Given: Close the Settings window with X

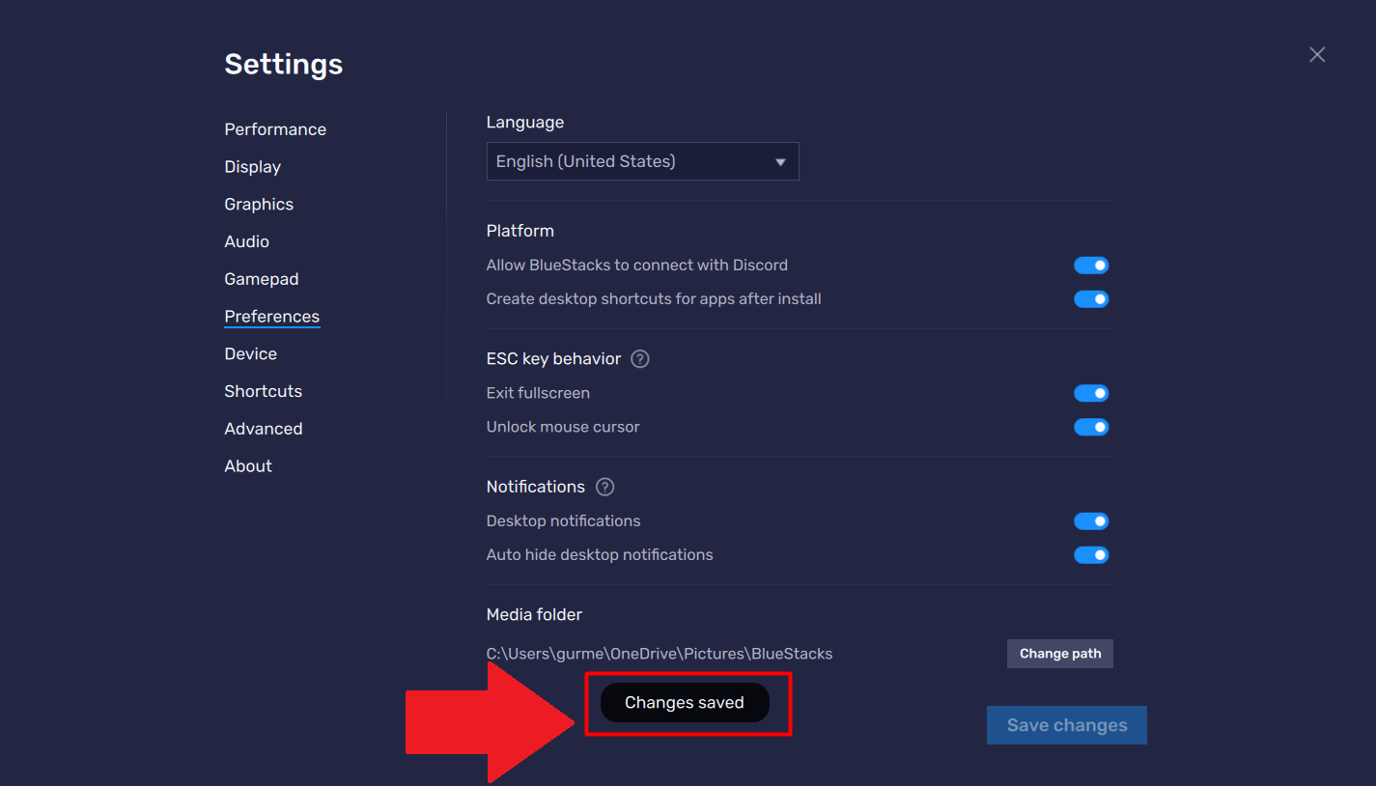Looking at the screenshot, I should (x=1317, y=55).
